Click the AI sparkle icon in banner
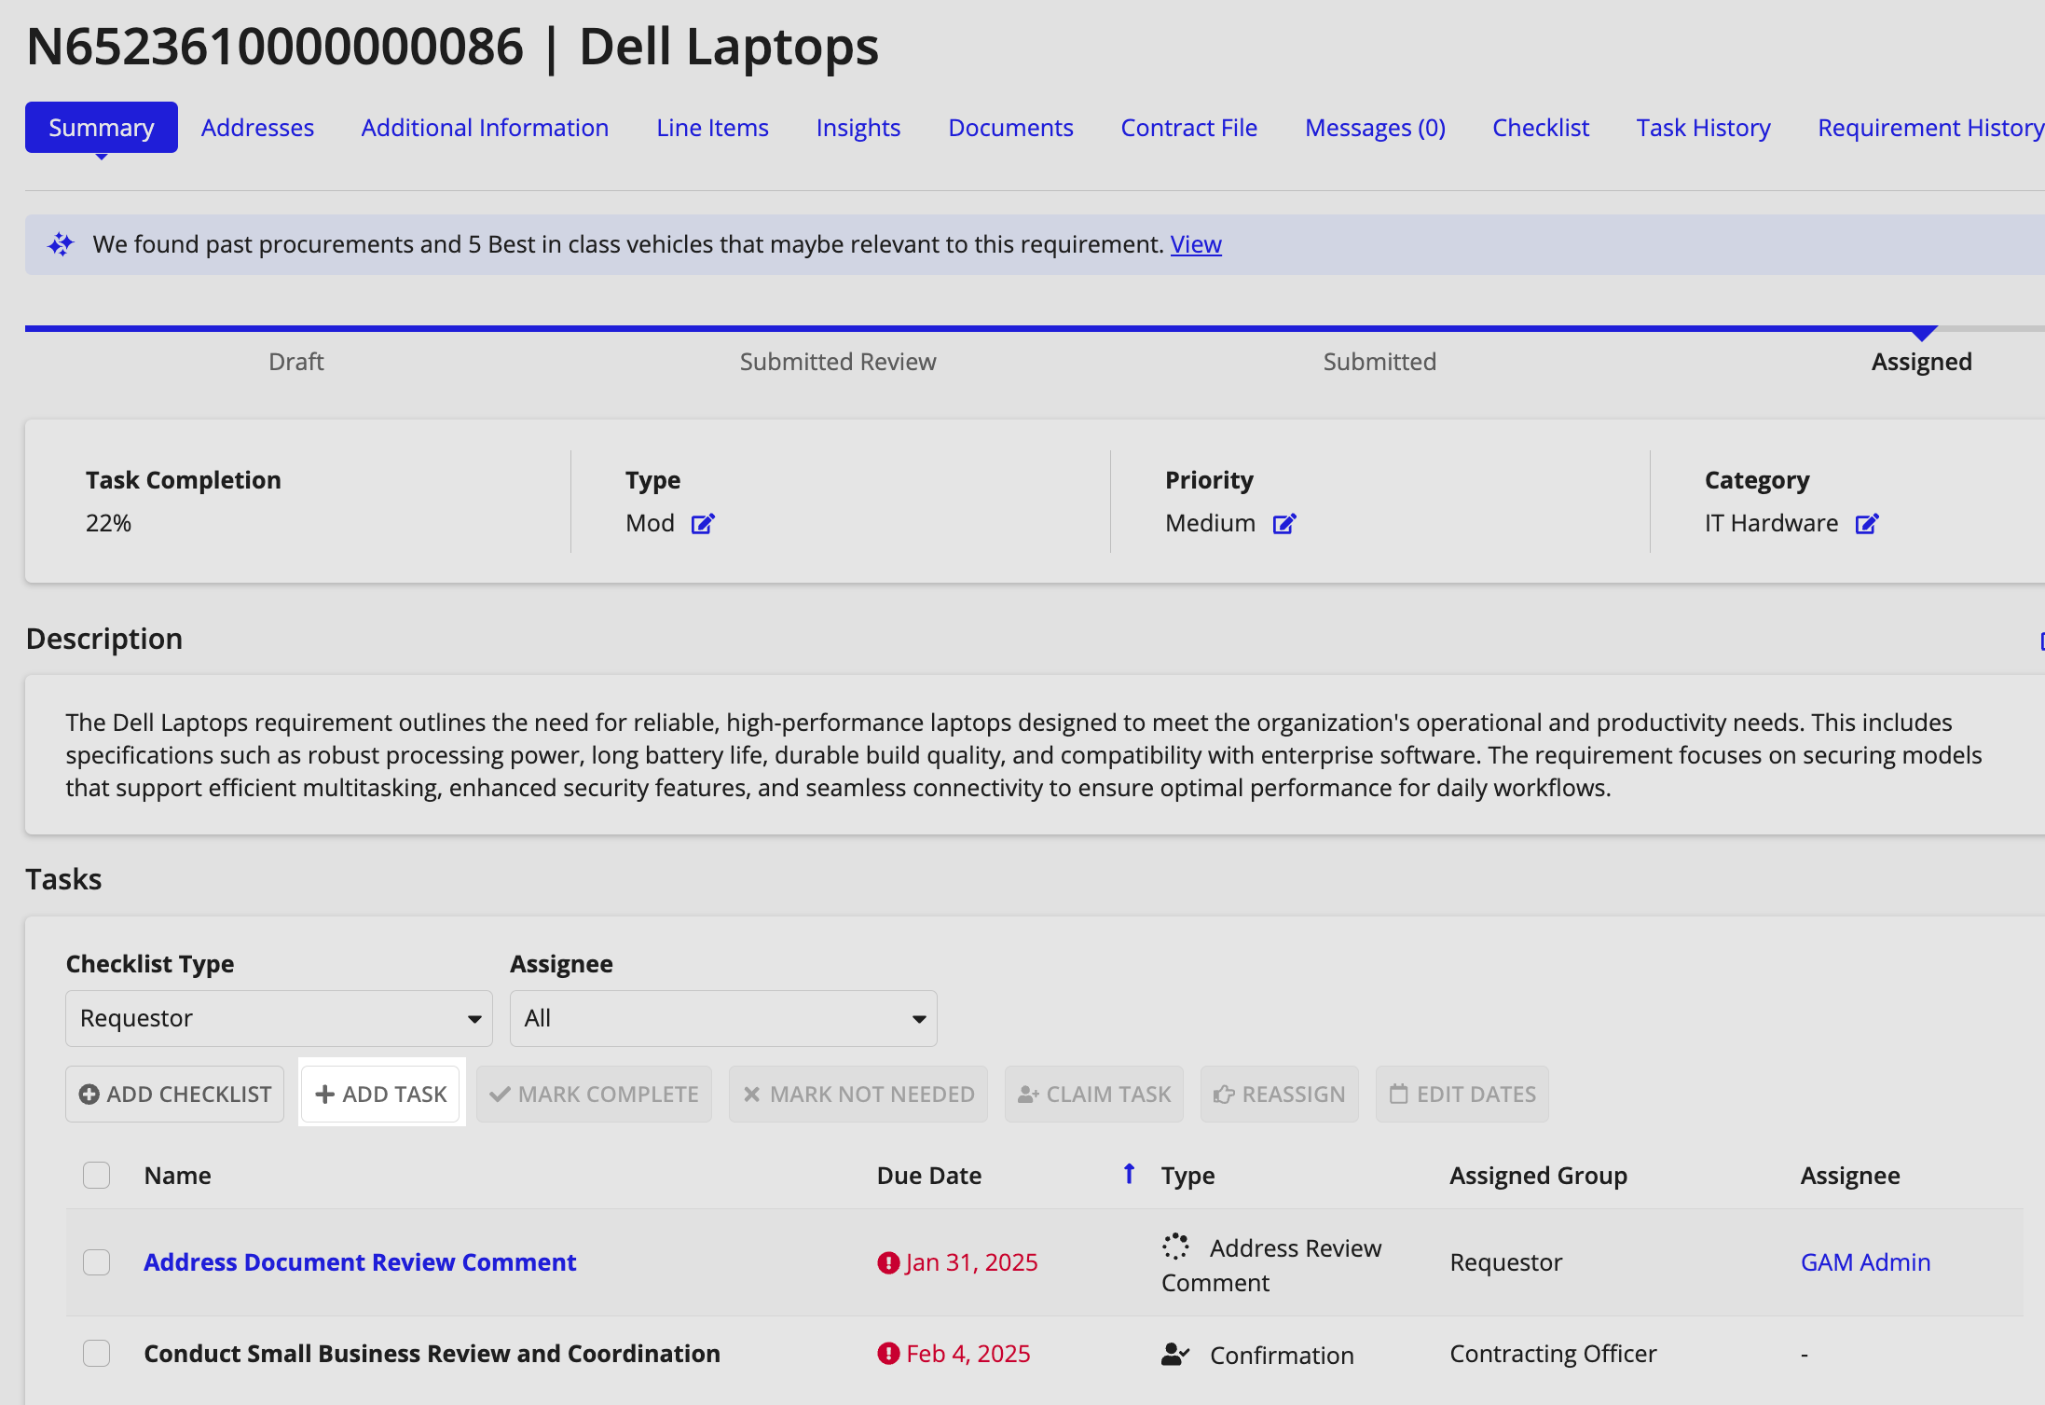The height and width of the screenshot is (1405, 2045). tap(62, 244)
